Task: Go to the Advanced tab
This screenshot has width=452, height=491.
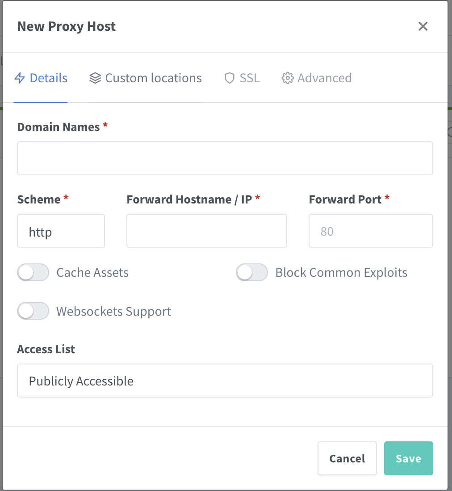Action: coord(324,78)
